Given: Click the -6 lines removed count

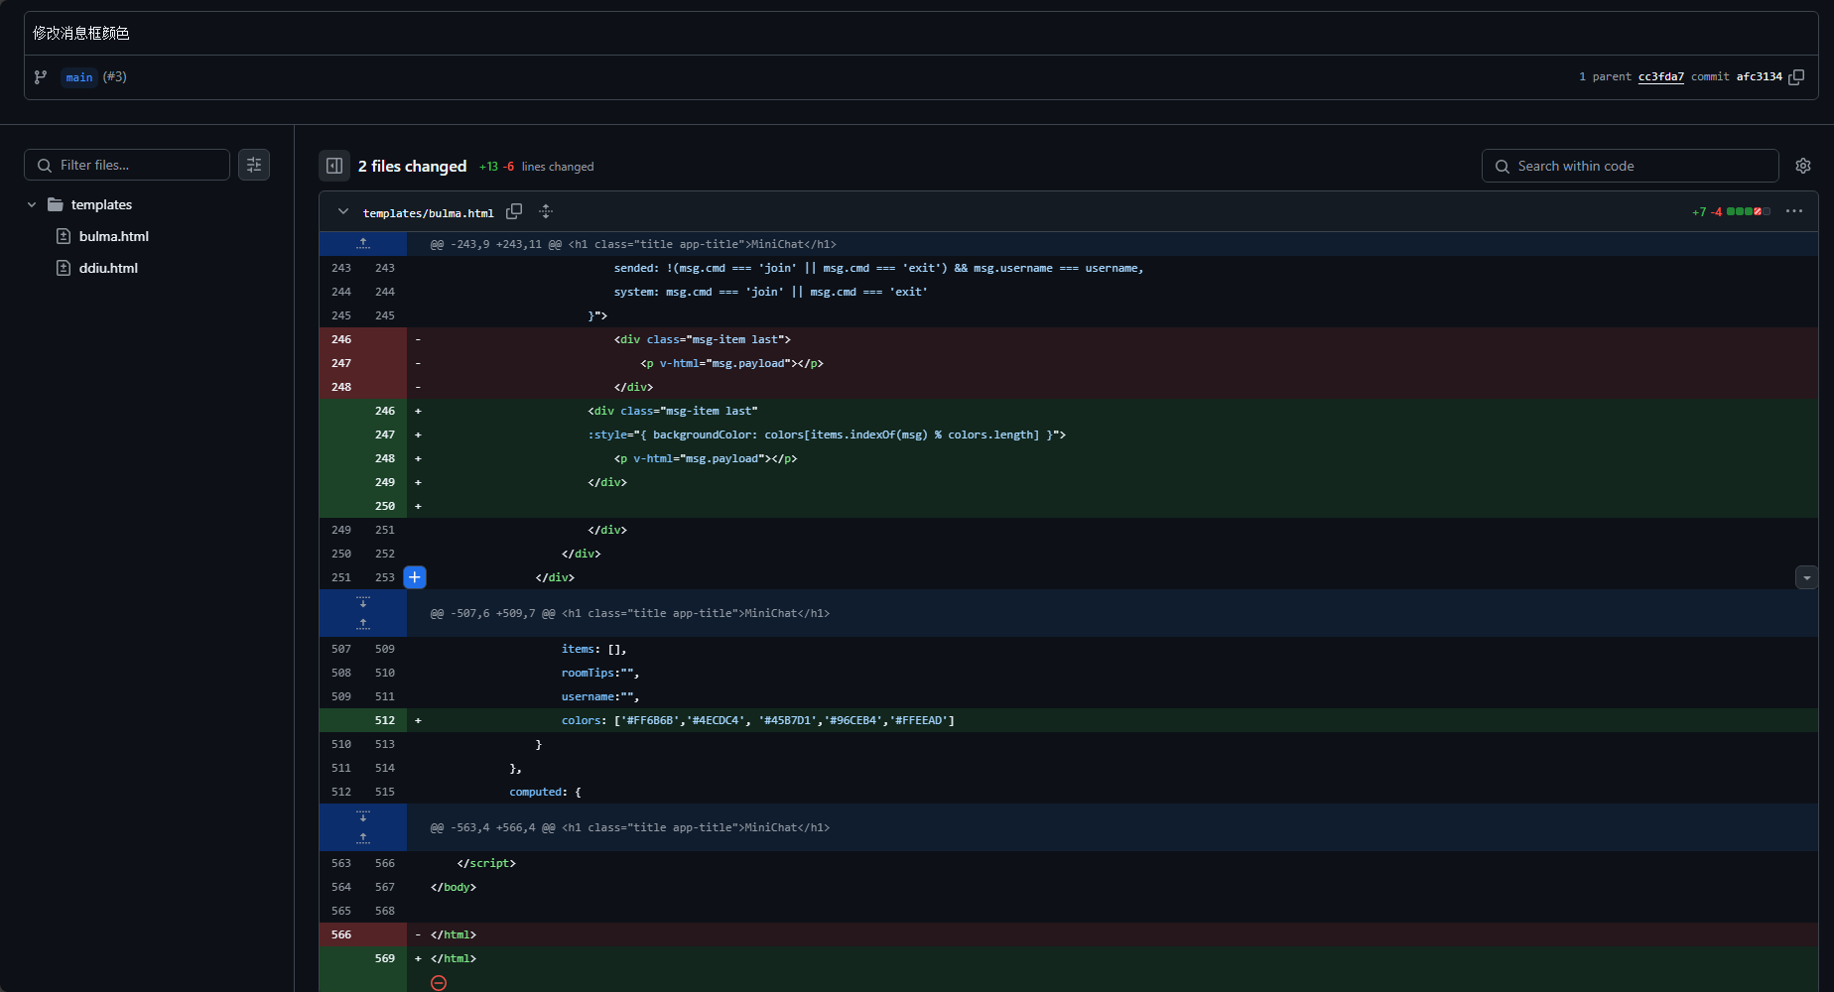Looking at the screenshot, I should 508,167.
